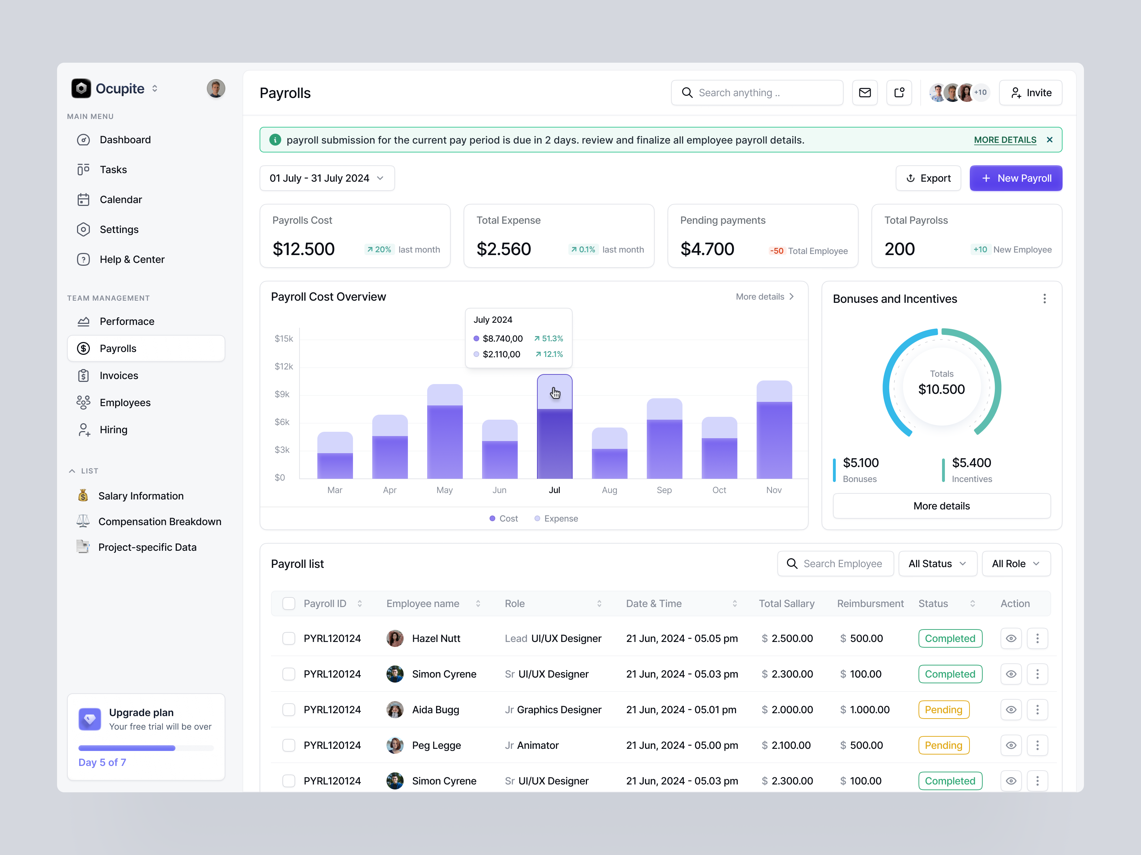Select the header checkbox to select all payrolls
Image resolution: width=1141 pixels, height=855 pixels.
pyautogui.click(x=289, y=603)
